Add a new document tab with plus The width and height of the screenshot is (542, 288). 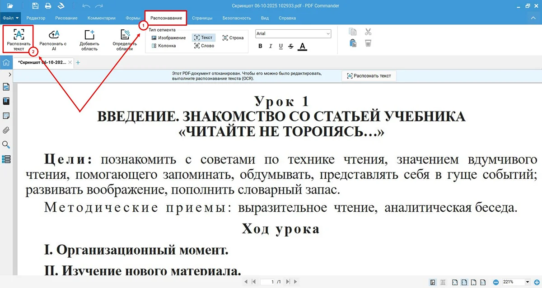78,62
